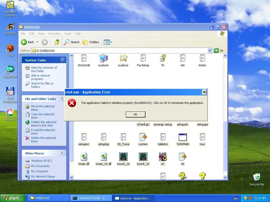
Task: Select the Supermium desktop shortcut
Action: (x=10, y=69)
